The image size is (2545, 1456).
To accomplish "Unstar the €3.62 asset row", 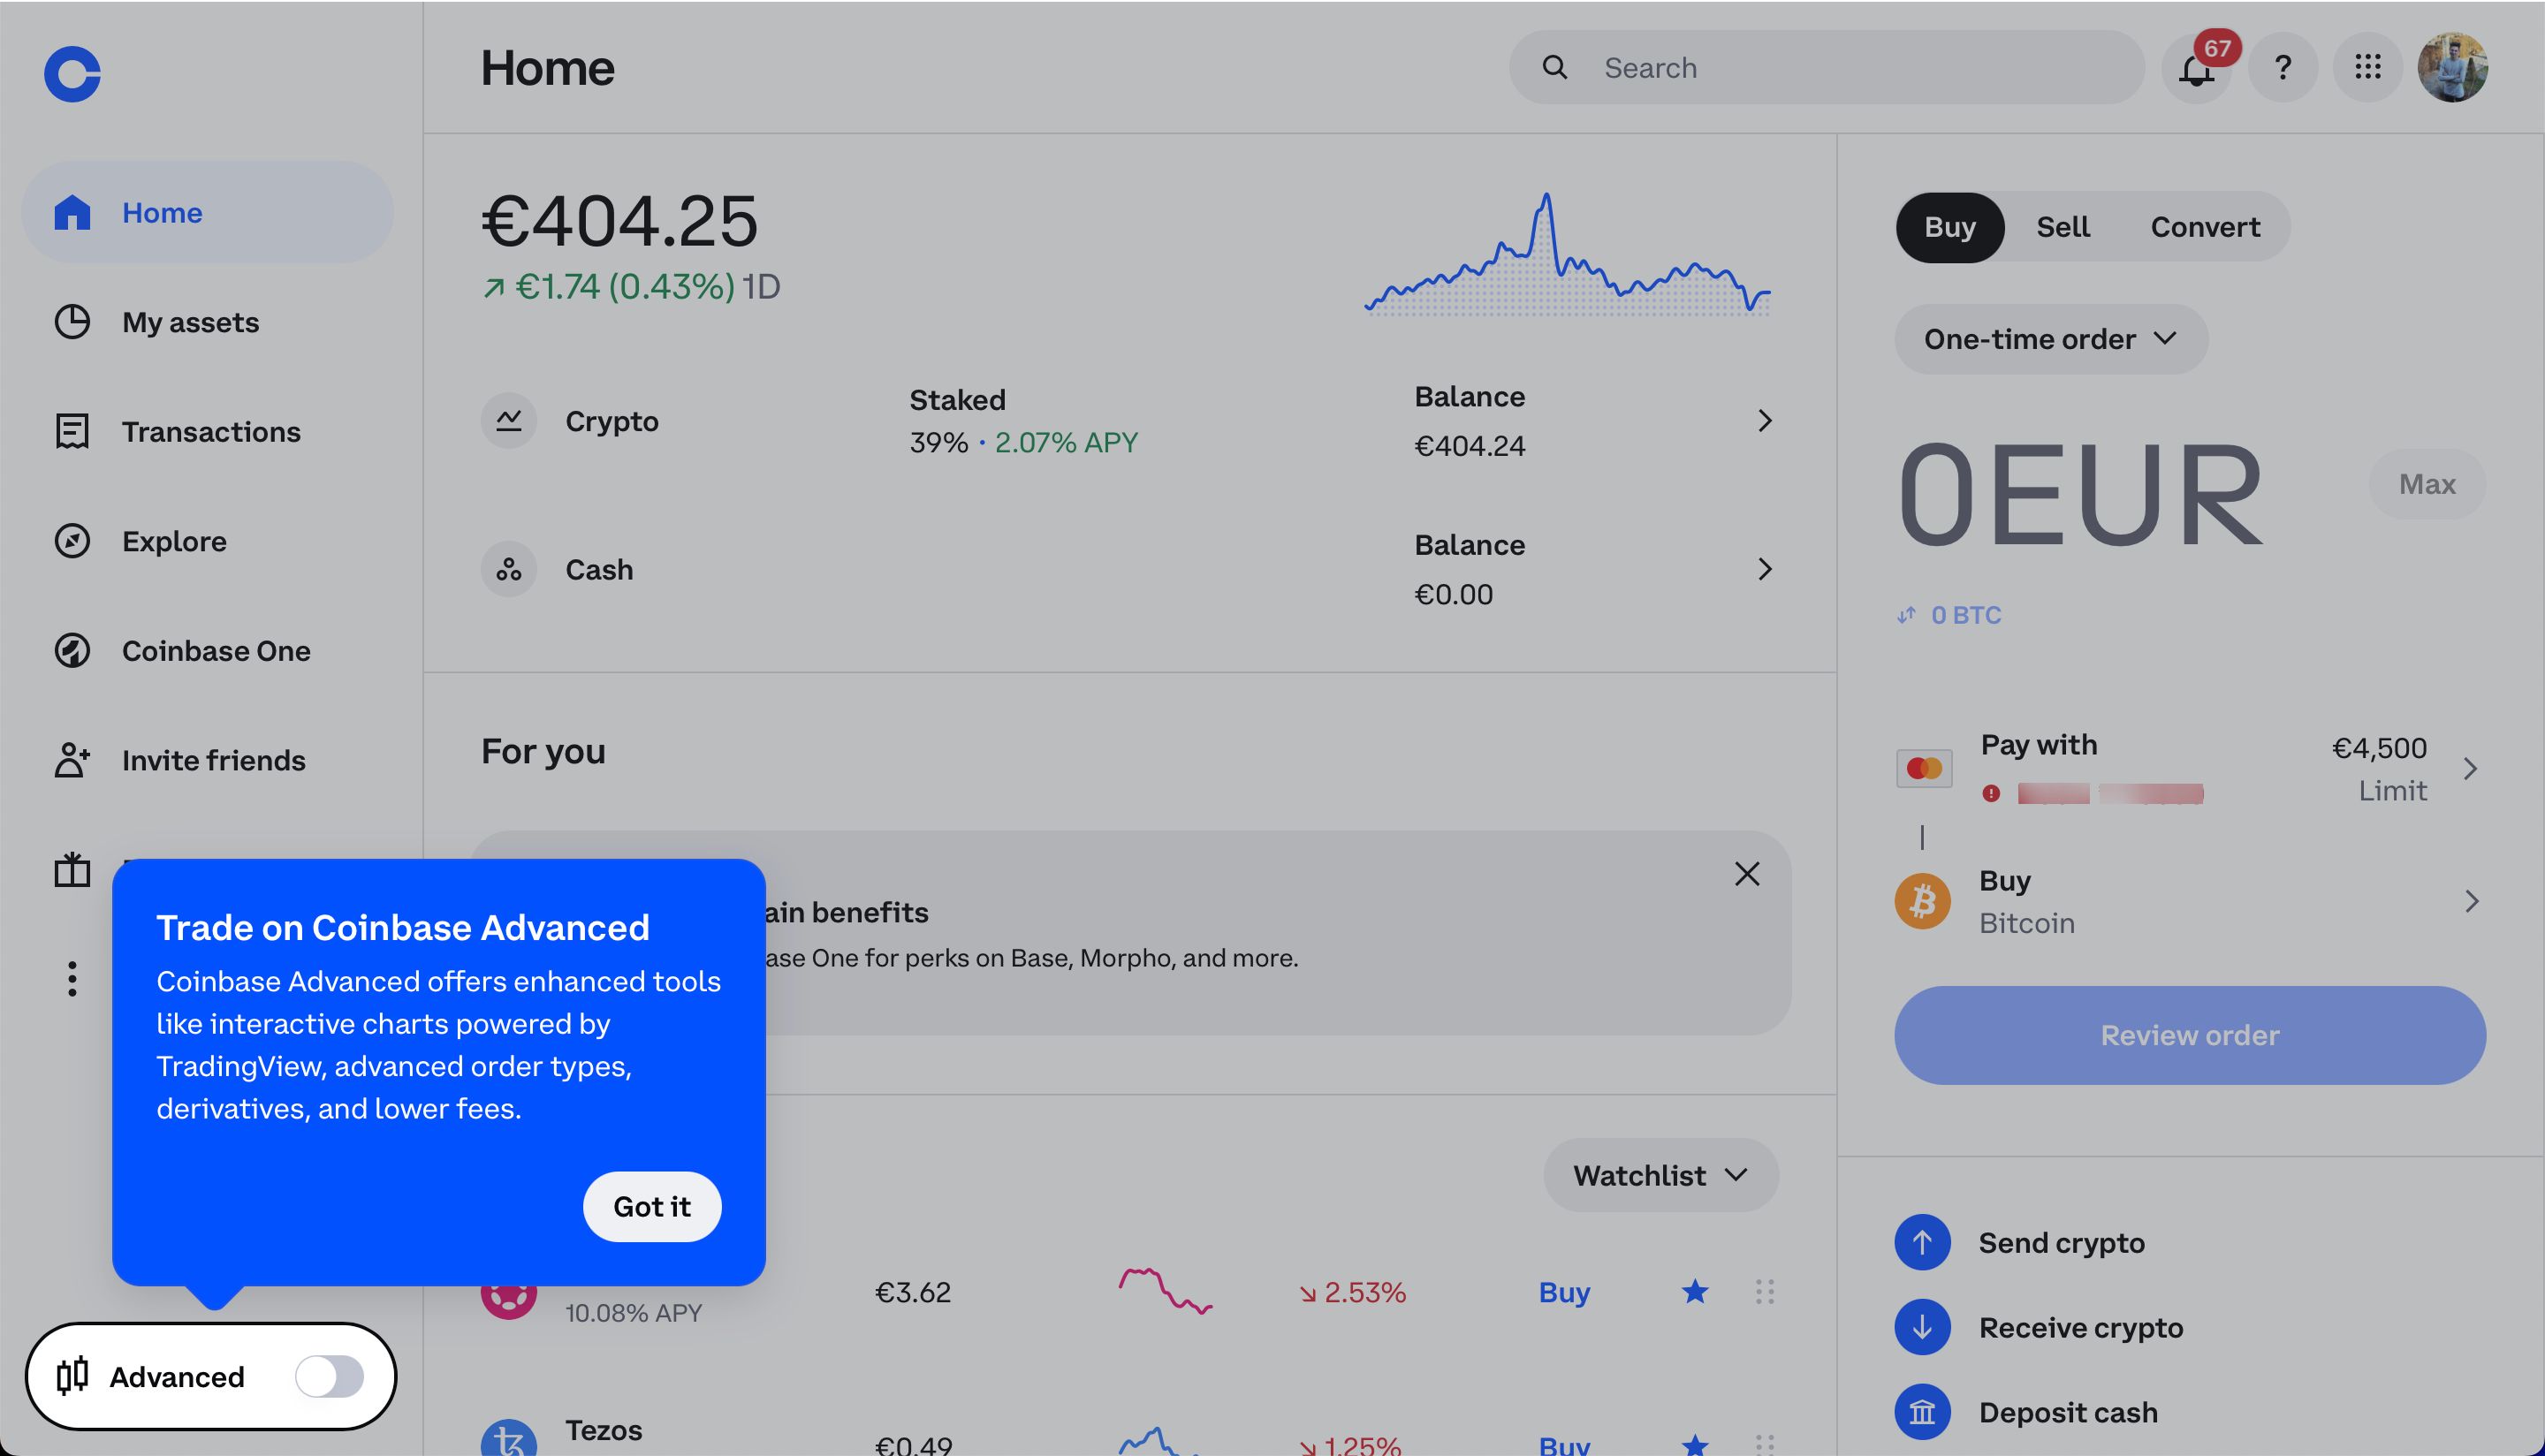I will (1694, 1292).
